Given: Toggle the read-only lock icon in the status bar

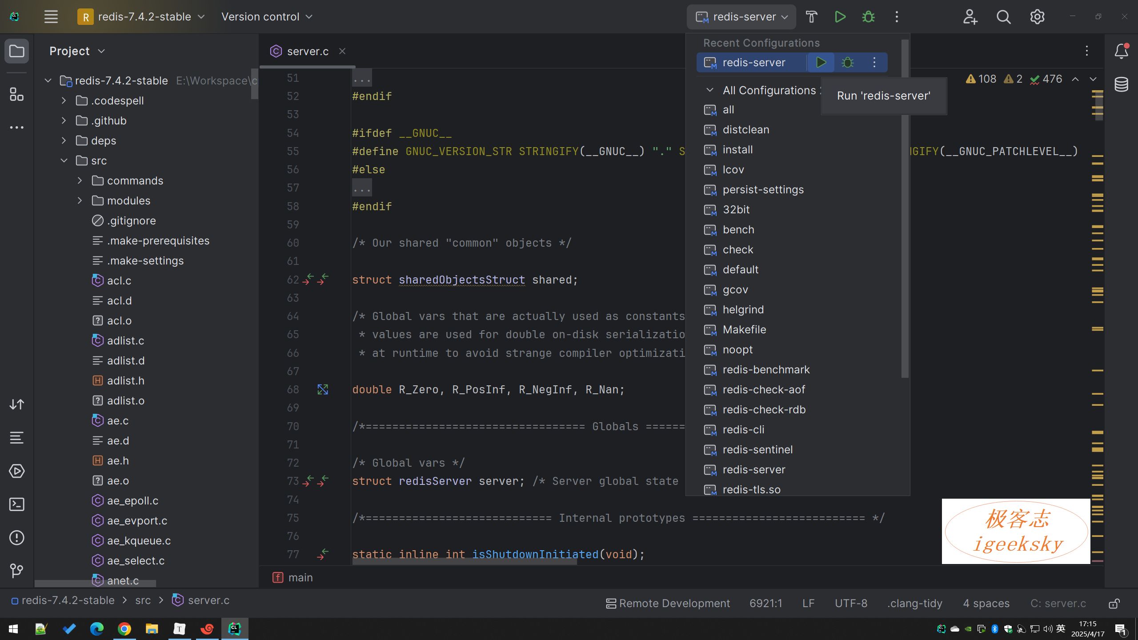Looking at the screenshot, I should pyautogui.click(x=1114, y=604).
